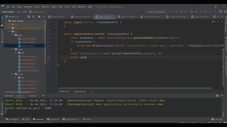This screenshot has width=227, height=127.
Task: Switch to Local terminal tab
Action: point(19,96)
